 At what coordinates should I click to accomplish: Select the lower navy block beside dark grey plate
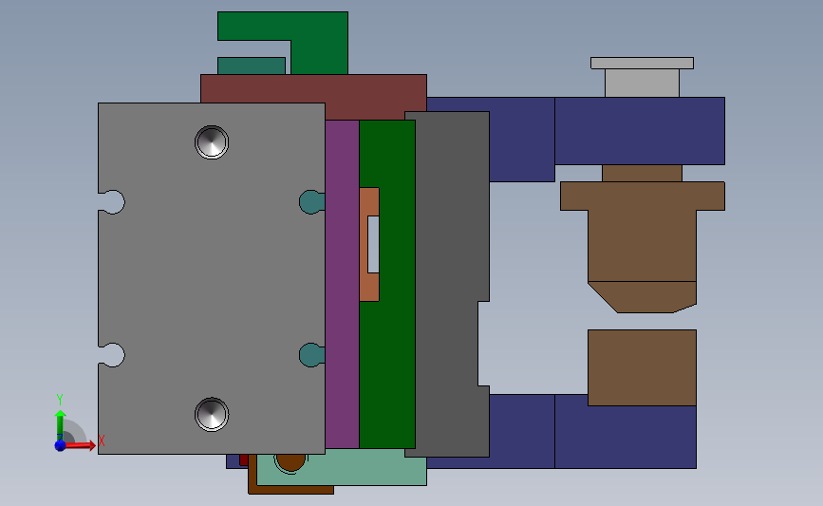522,431
